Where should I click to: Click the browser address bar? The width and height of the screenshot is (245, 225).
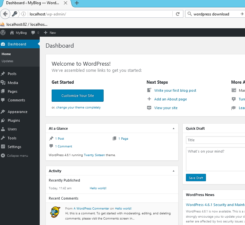(x=100, y=14)
